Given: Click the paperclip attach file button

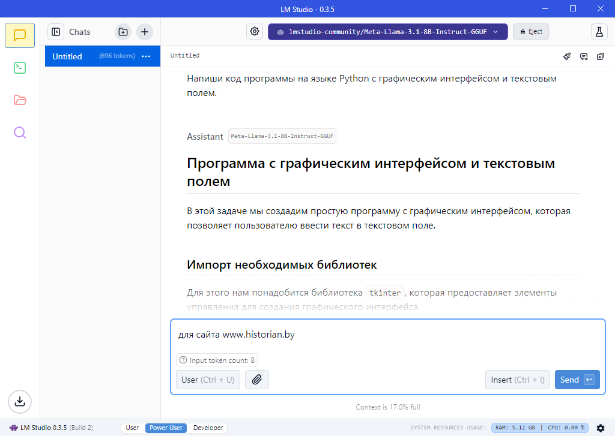Looking at the screenshot, I should click(257, 380).
